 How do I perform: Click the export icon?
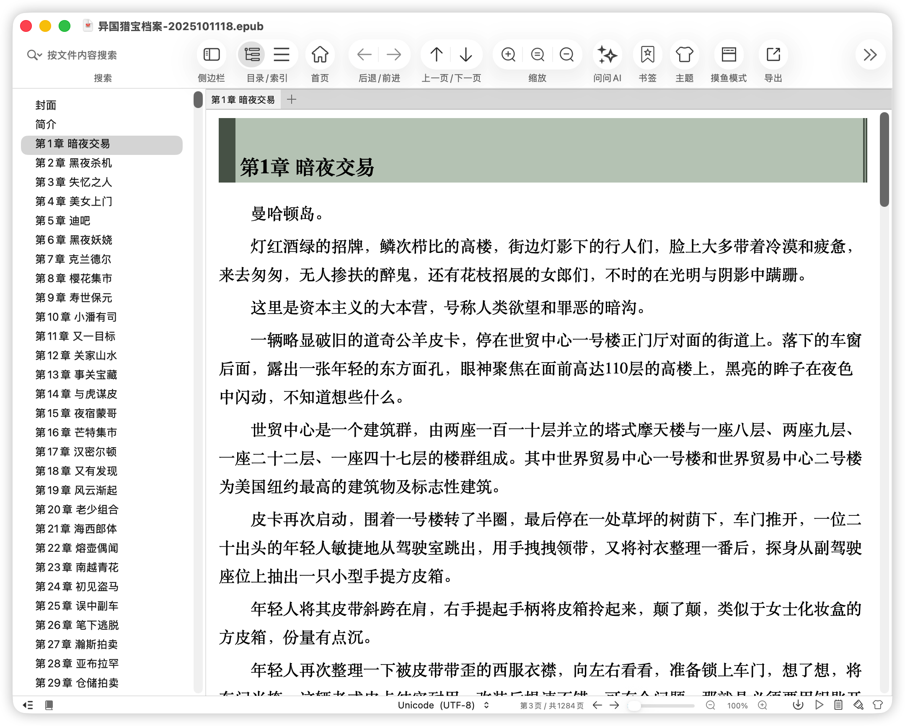(x=773, y=54)
